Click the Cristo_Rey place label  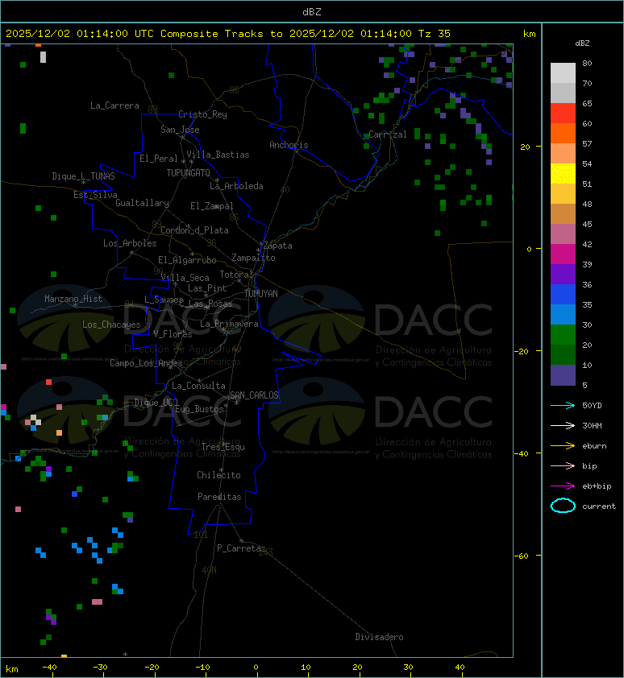point(202,114)
